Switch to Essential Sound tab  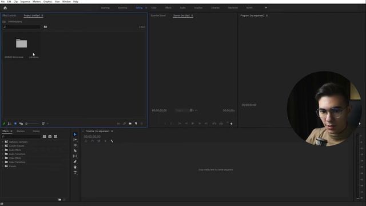click(x=158, y=15)
